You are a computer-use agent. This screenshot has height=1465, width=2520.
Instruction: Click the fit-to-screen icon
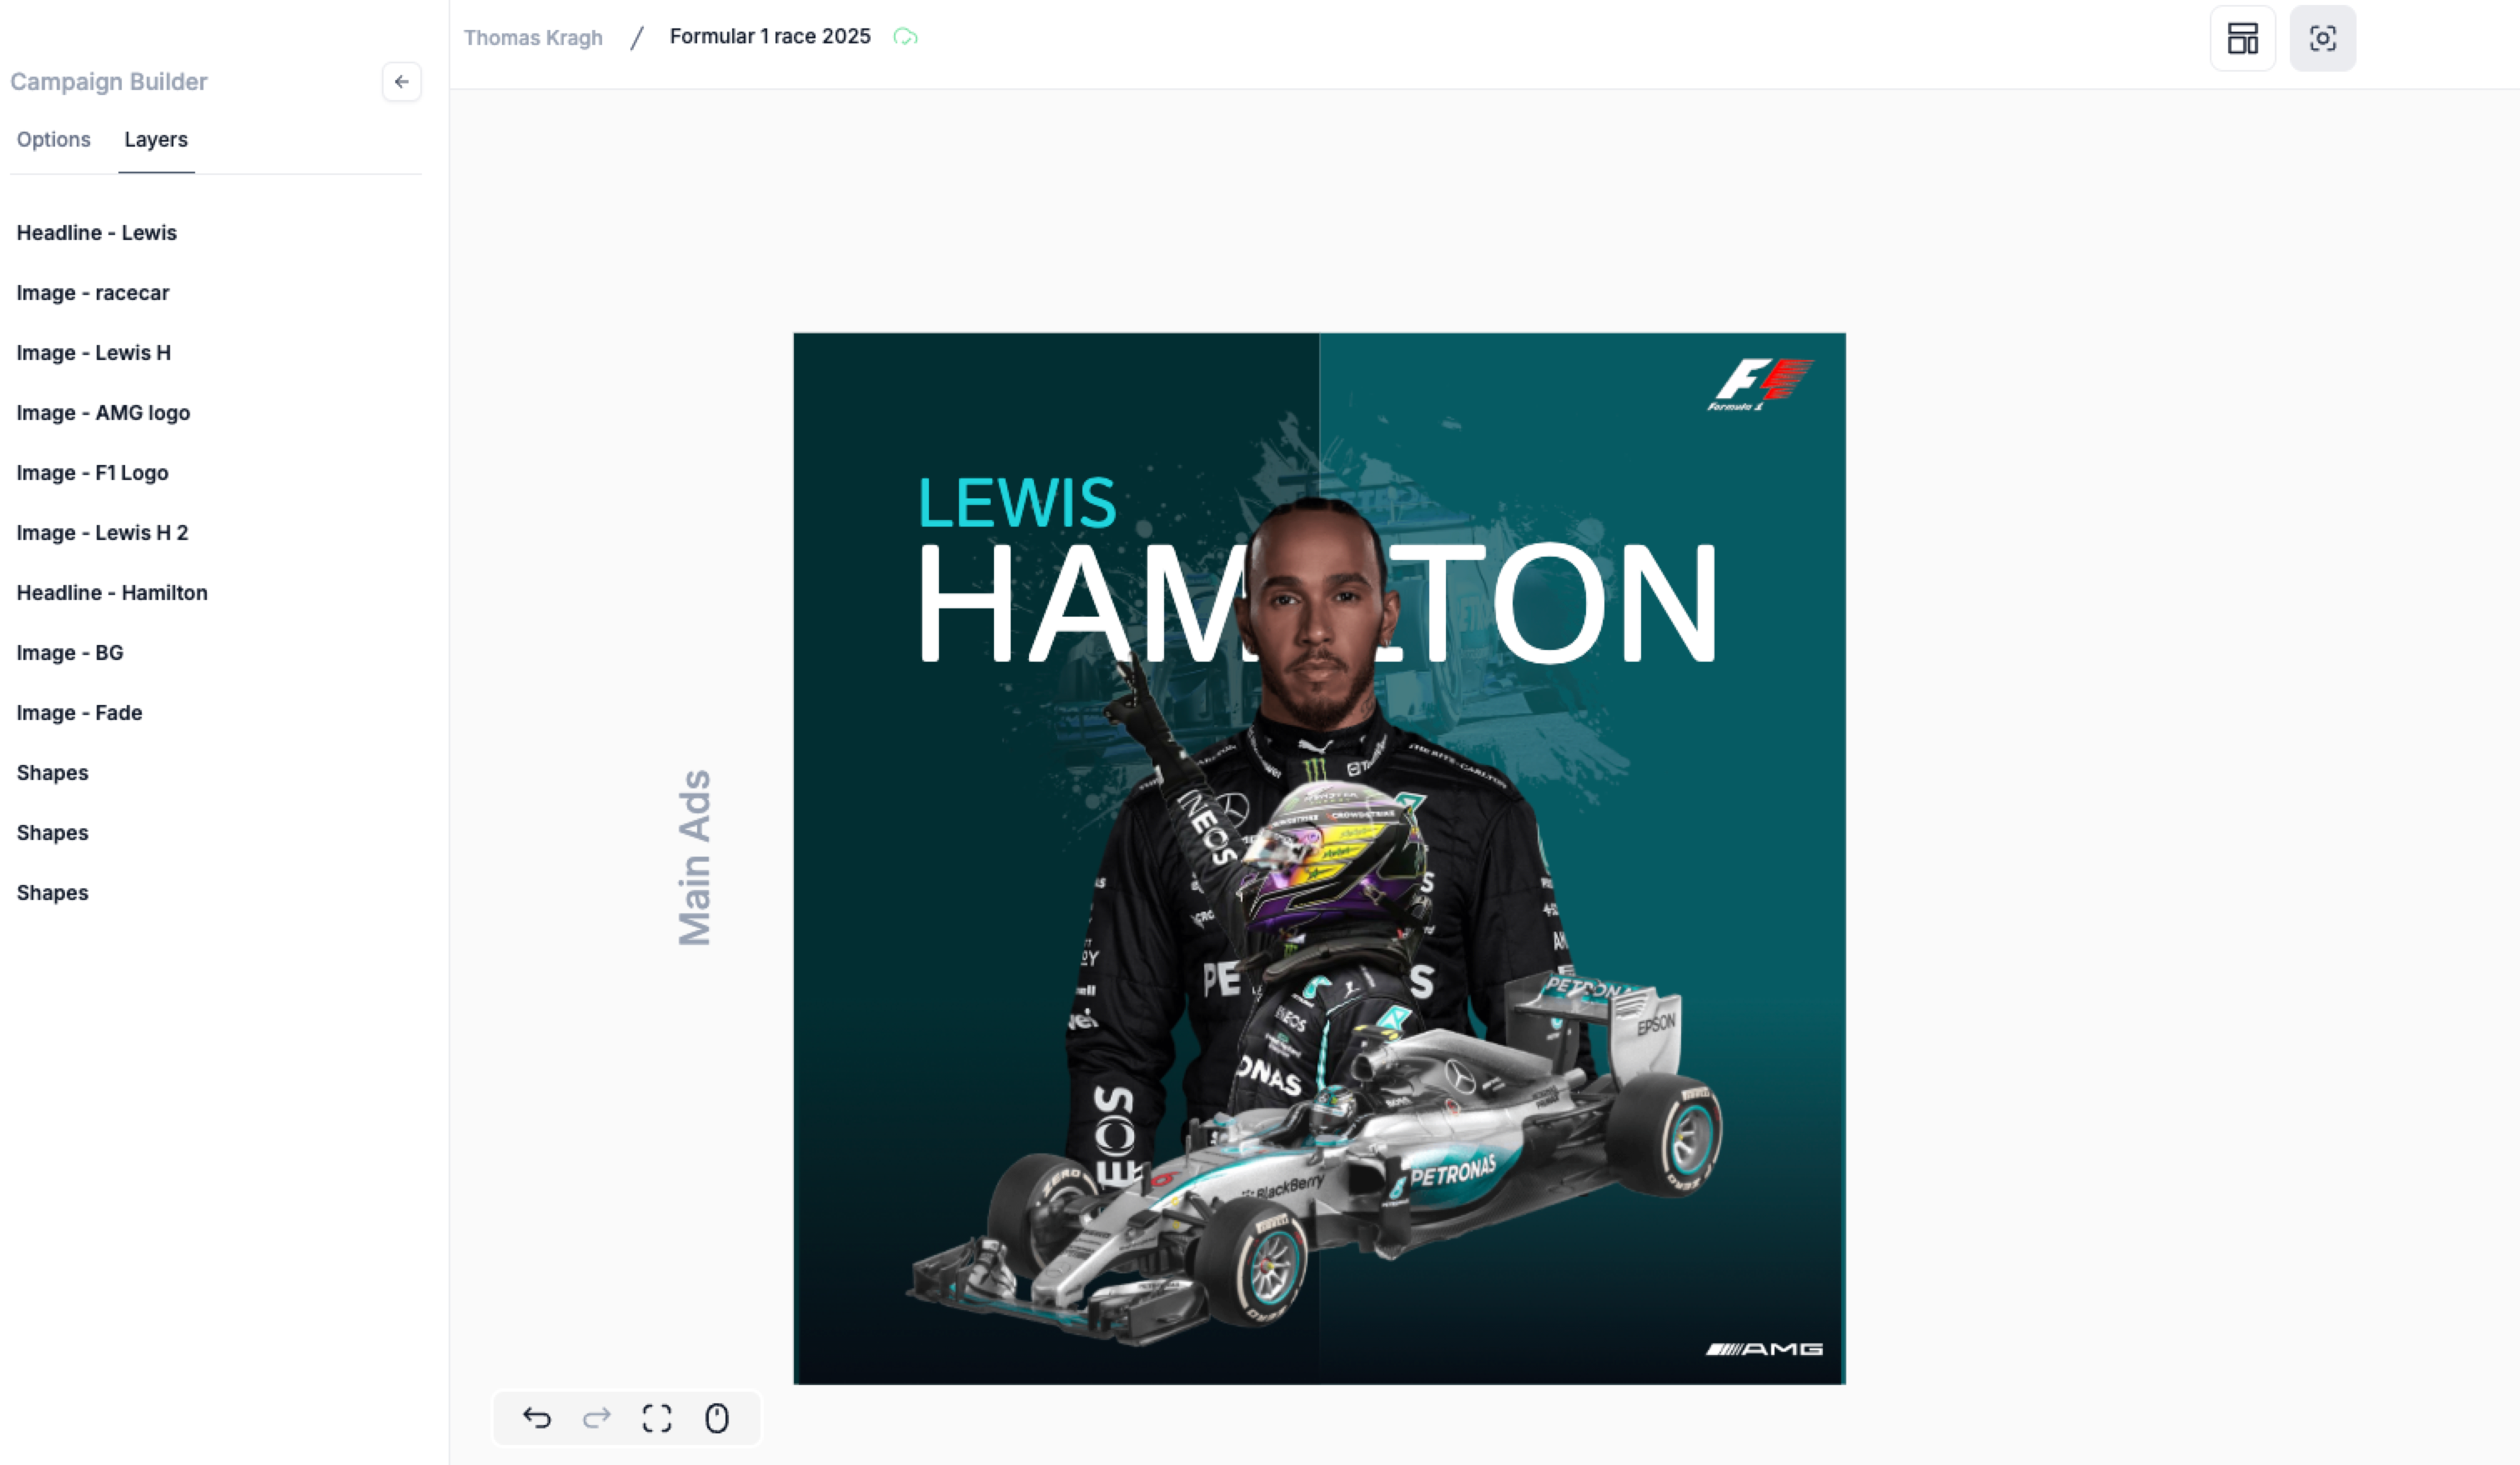[x=657, y=1418]
